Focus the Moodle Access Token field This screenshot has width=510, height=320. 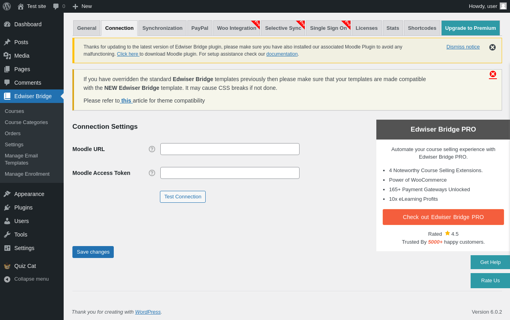point(230,173)
